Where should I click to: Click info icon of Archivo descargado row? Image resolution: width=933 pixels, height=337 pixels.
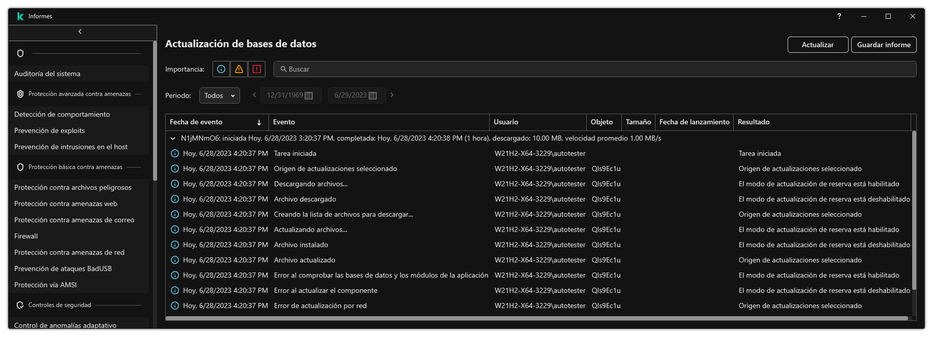click(x=175, y=199)
